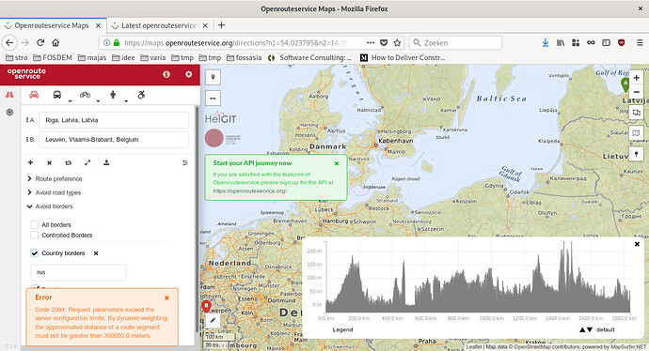The width and height of the screenshot is (649, 351).
Task: Switch to Latest openrouteservice tab
Action: click(x=159, y=25)
